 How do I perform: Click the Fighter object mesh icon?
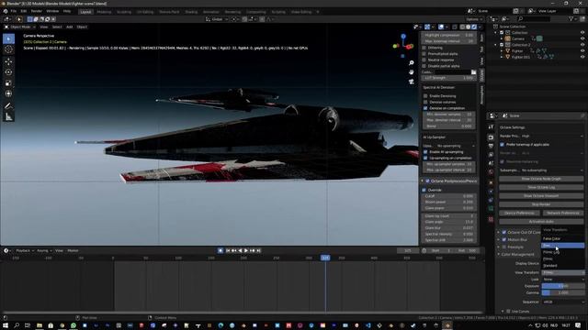508,51
